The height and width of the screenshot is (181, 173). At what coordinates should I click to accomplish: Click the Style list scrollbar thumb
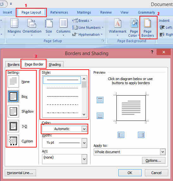(x=84, y=85)
